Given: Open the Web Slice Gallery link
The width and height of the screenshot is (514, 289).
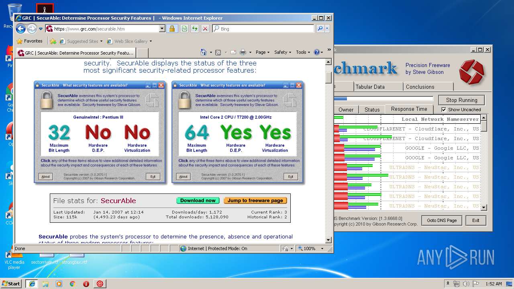Looking at the screenshot, I should pos(129,41).
